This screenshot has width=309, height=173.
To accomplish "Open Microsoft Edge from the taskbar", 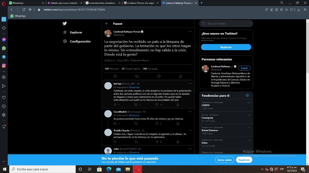I will pyautogui.click(x=109, y=169).
